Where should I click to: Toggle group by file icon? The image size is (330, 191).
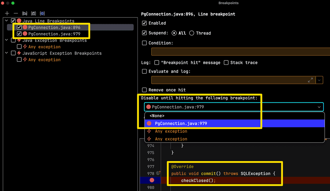[34, 13]
